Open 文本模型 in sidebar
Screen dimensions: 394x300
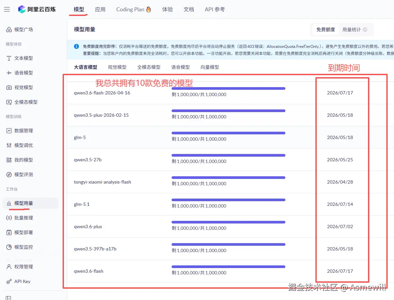[24, 58]
